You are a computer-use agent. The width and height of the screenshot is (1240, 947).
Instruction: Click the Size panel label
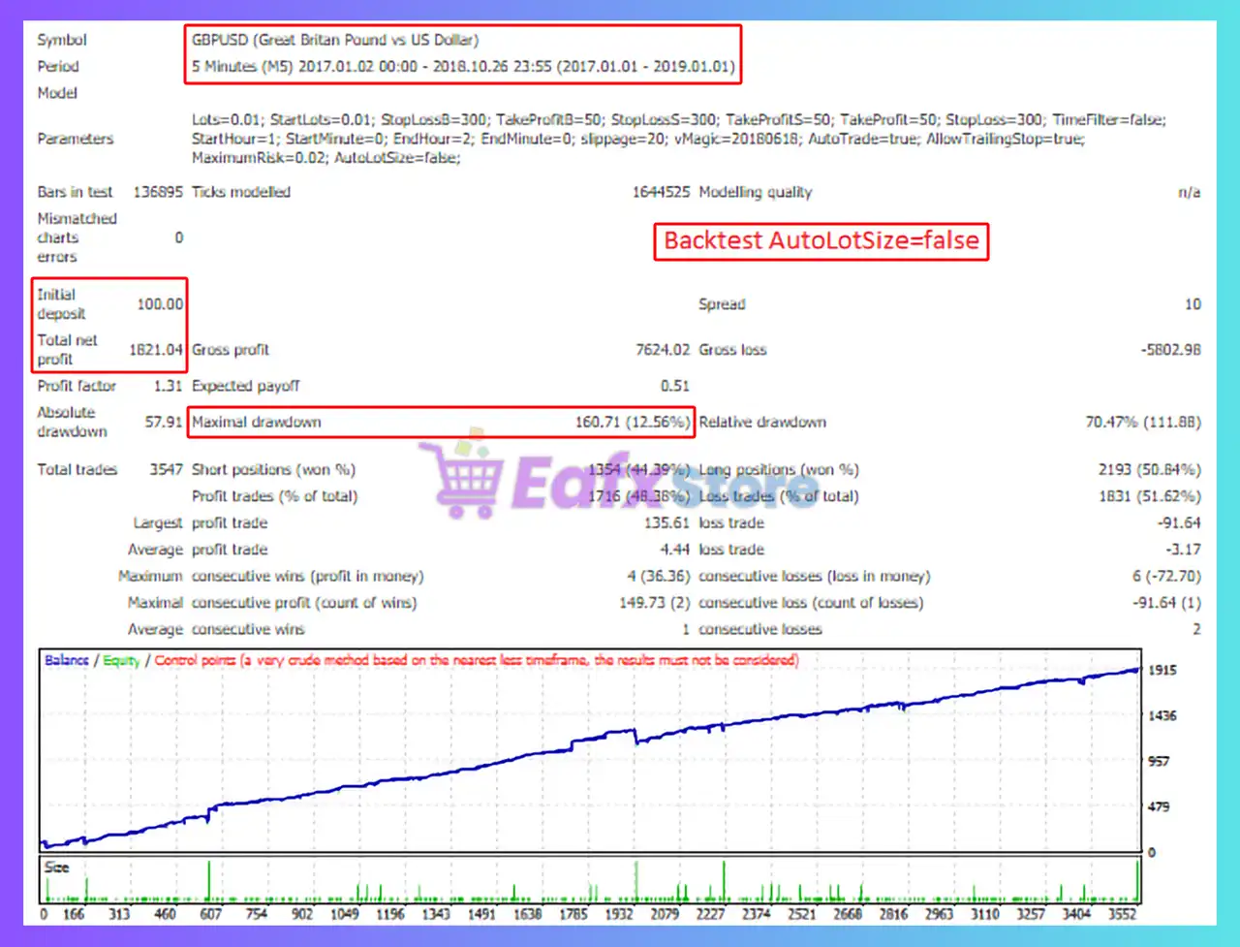(x=55, y=867)
